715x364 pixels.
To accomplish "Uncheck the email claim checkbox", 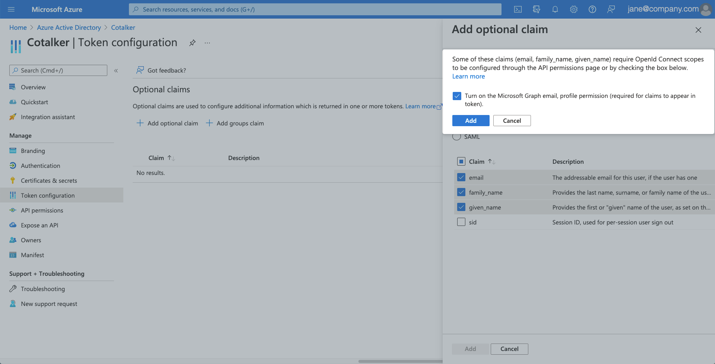I will [461, 177].
